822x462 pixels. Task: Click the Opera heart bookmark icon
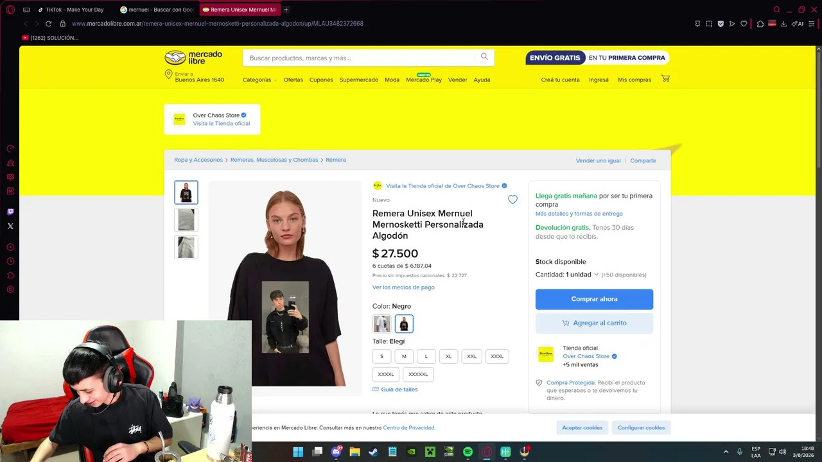[744, 24]
